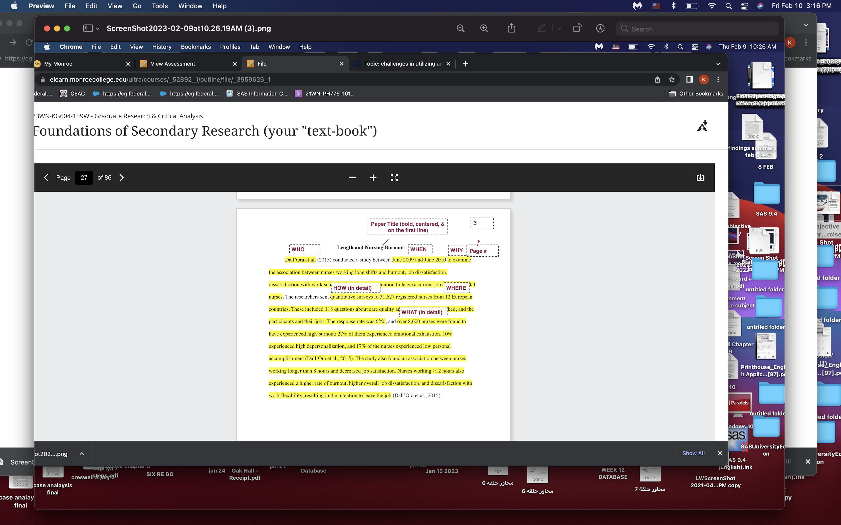Screen dimensions: 841x525
Task: Click the accessibility alternative formats icon beside the title
Action: pyautogui.click(x=702, y=126)
